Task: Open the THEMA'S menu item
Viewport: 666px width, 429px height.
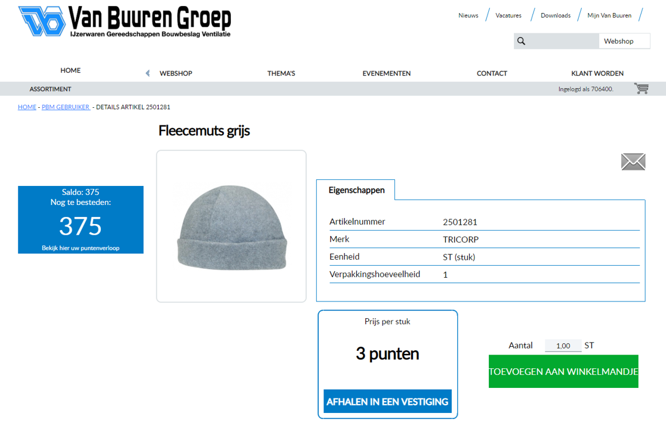Action: tap(281, 73)
